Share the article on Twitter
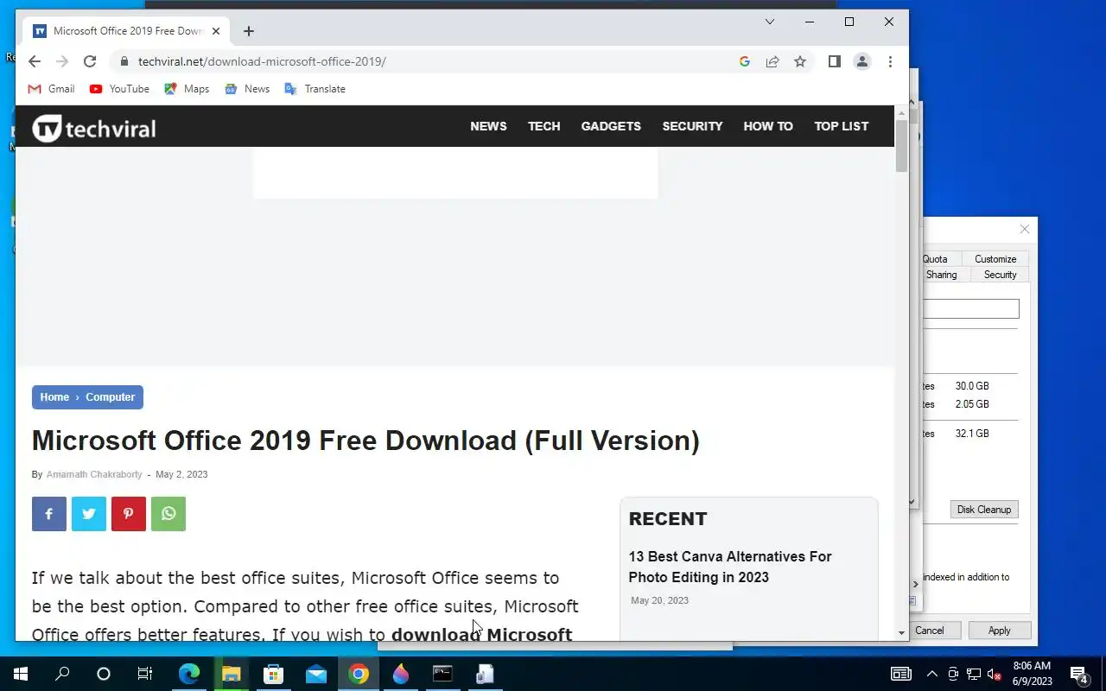Screen dimensions: 1106x691 click(x=89, y=514)
